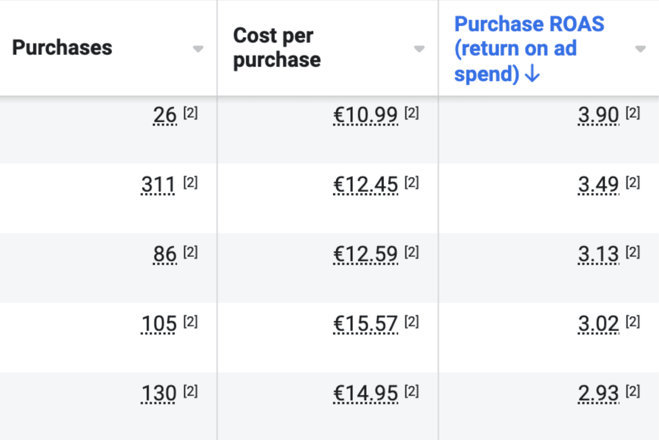This screenshot has width=659, height=440.
Task: Sort by the Purchase ROAS column header
Action: (529, 49)
